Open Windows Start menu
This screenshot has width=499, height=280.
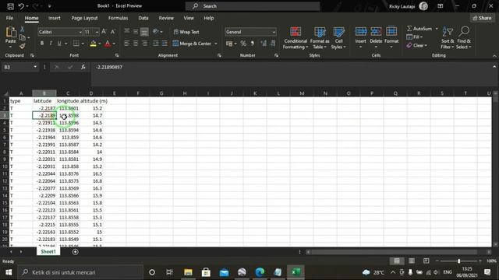[9, 272]
